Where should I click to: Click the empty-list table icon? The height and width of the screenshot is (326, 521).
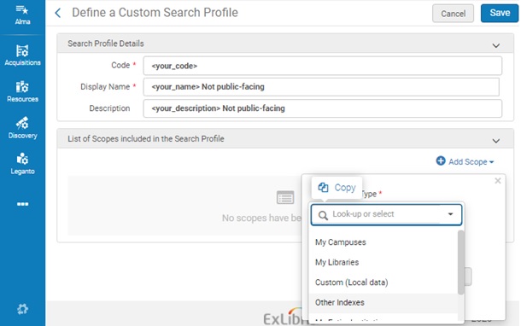pos(285,197)
